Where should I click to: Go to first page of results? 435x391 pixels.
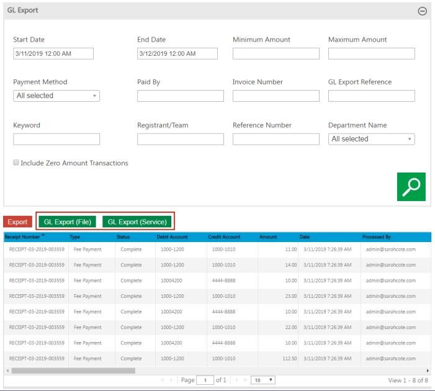(163, 380)
